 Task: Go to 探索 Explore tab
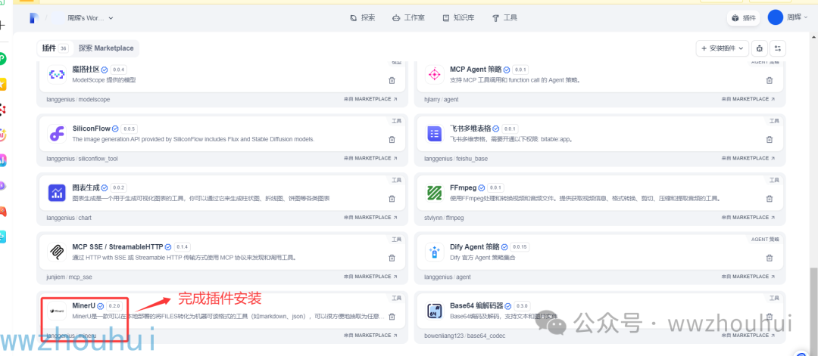point(363,17)
